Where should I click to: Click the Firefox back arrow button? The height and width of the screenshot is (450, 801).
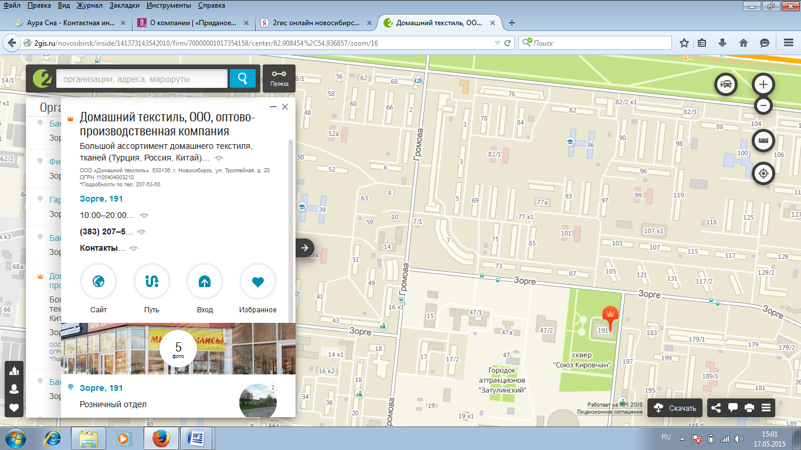pyautogui.click(x=12, y=43)
